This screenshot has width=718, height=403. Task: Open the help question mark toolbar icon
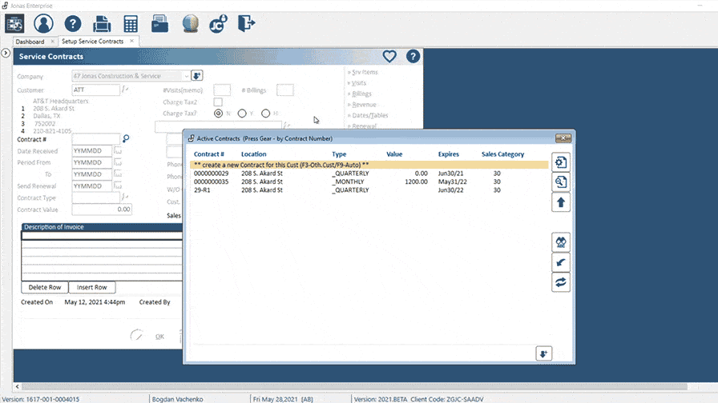pyautogui.click(x=73, y=24)
